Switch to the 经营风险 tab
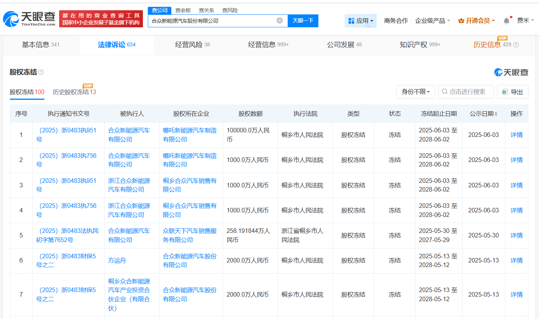Screen dimensions: 539x319 [192, 45]
